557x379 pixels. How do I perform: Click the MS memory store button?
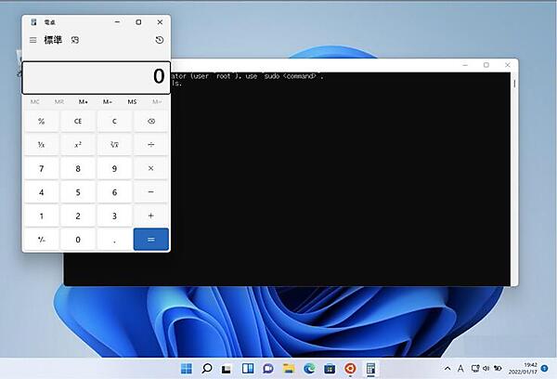coord(132,101)
